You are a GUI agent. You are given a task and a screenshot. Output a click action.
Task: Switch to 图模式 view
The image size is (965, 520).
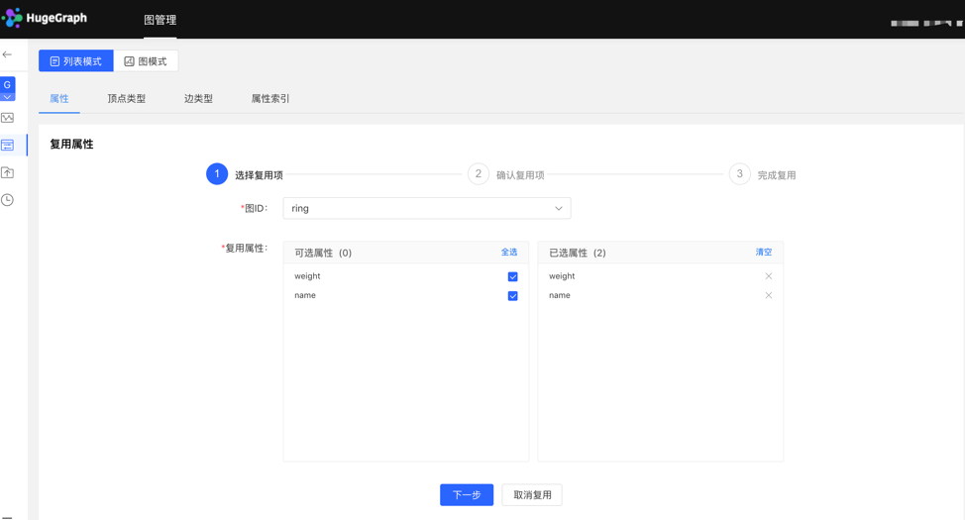tap(146, 61)
